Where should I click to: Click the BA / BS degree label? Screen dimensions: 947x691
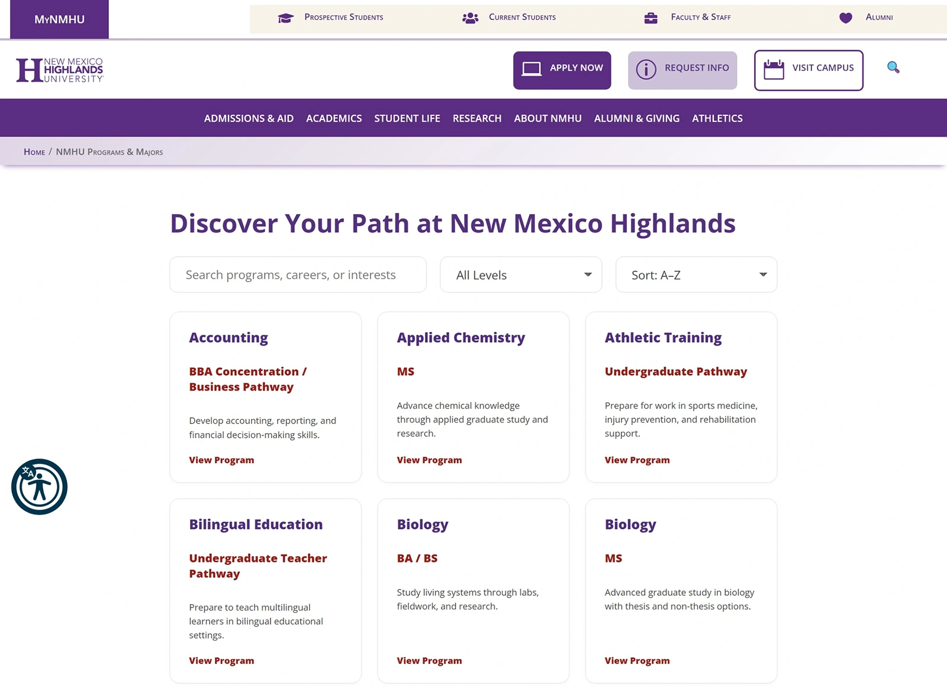click(x=417, y=558)
